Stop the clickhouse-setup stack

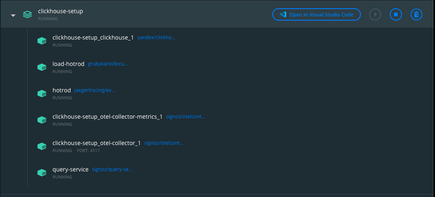click(395, 14)
